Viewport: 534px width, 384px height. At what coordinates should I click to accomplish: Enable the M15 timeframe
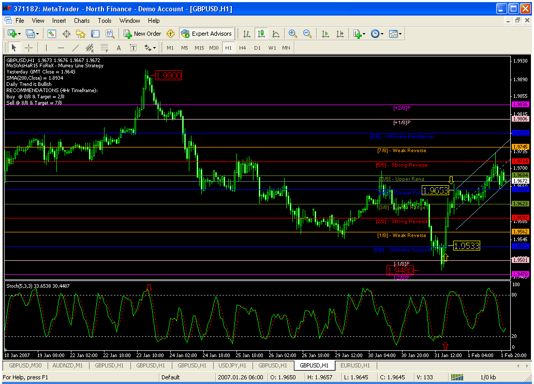[x=199, y=48]
